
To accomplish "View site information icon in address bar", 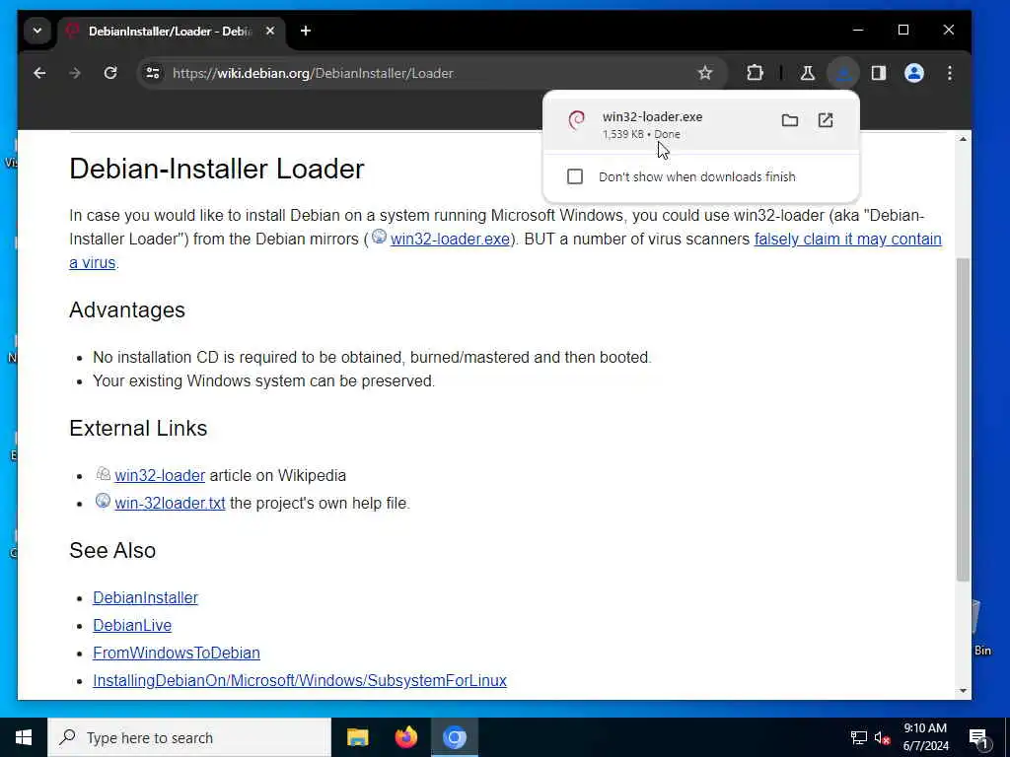I will point(153,73).
